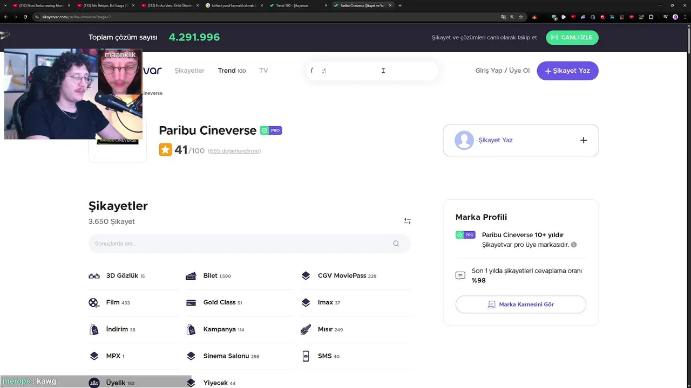Open the complaints filter settings icon
This screenshot has width=691, height=388.
(408, 221)
